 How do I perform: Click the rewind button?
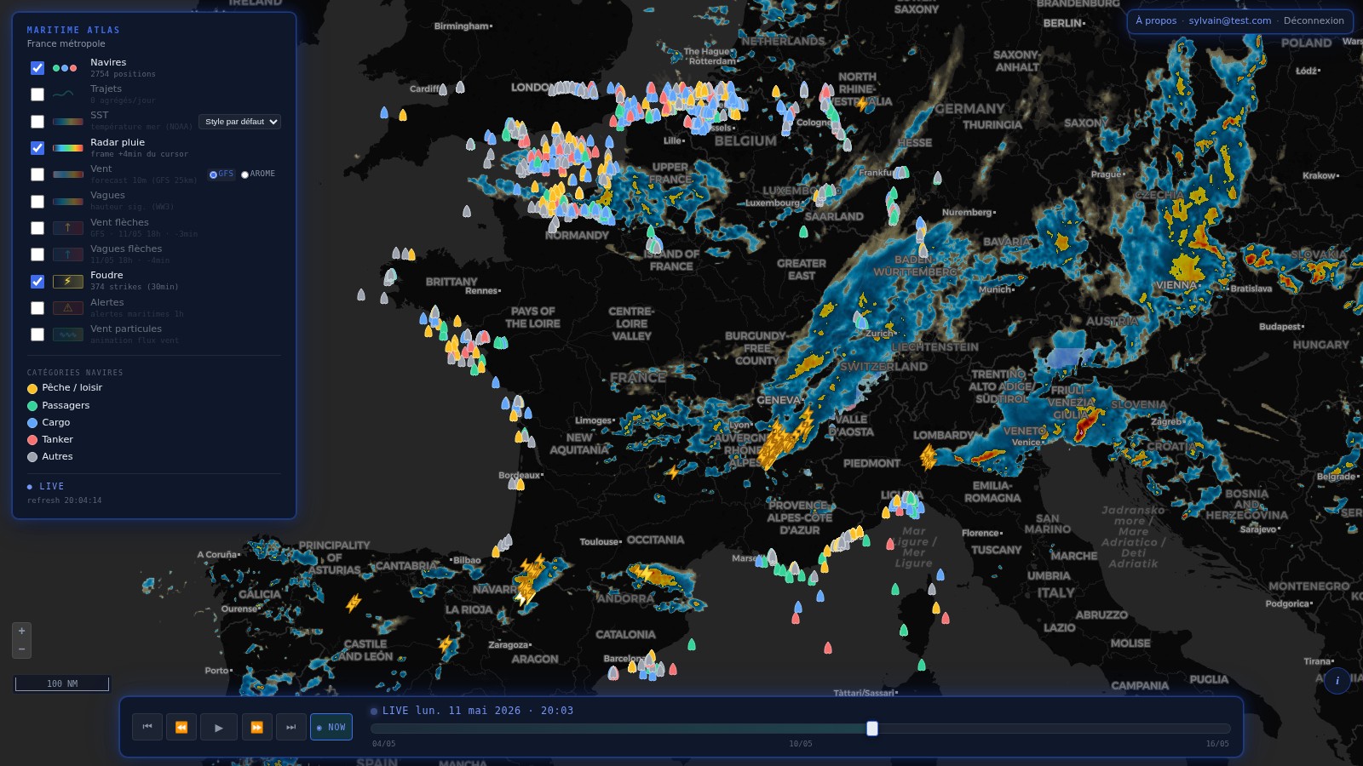(181, 727)
